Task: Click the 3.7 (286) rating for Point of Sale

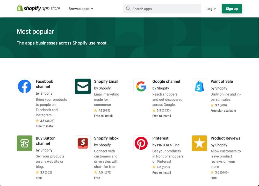Action: 219,105
